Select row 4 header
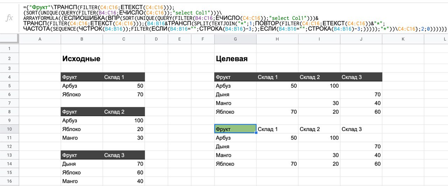 pyautogui.click(x=9, y=77)
